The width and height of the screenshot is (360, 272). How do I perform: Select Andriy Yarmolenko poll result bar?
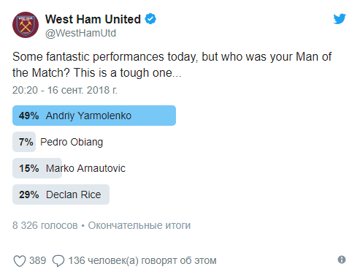94,116
